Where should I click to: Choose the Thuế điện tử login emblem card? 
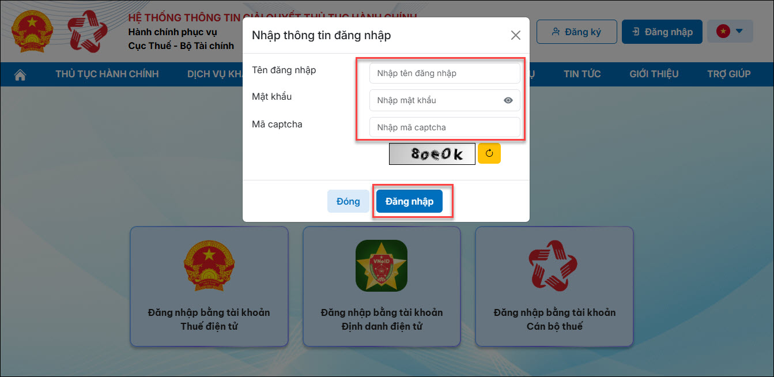pos(209,286)
